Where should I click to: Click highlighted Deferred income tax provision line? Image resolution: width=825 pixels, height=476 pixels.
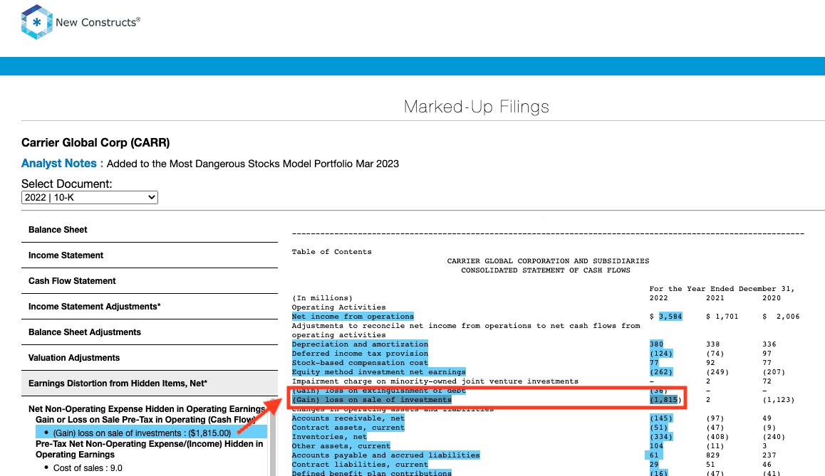(x=360, y=354)
